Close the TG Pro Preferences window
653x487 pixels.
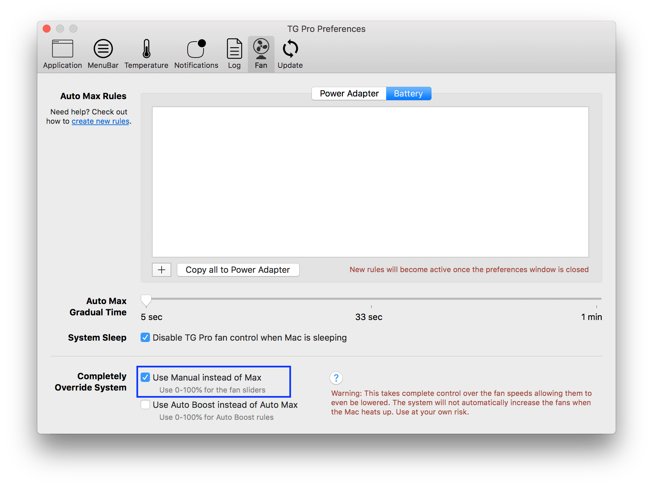(47, 29)
